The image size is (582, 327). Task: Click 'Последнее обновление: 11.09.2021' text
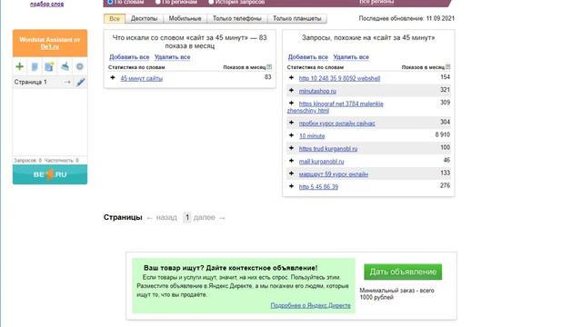[x=406, y=18]
